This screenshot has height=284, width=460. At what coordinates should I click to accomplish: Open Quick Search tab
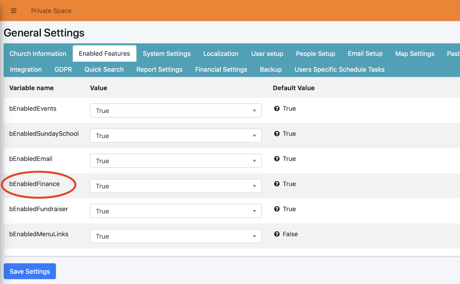point(104,69)
